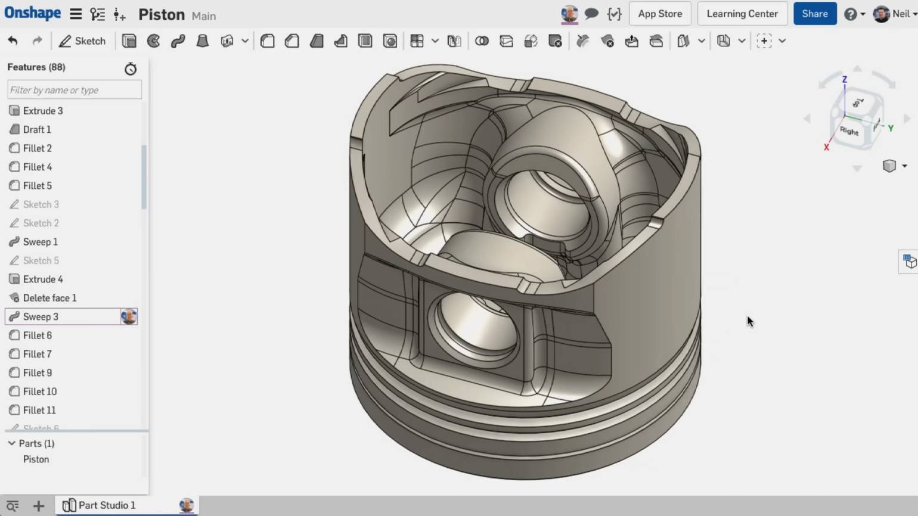Select the Delete face toolbar icon
Image resolution: width=918 pixels, height=516 pixels.
click(607, 41)
